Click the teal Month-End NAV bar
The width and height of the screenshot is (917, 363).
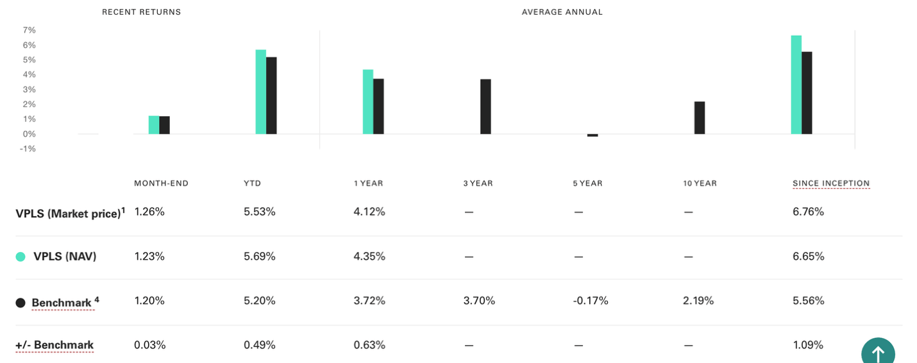click(x=153, y=125)
